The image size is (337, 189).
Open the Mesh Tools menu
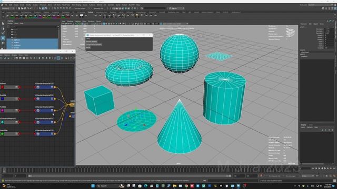tap(66, 5)
